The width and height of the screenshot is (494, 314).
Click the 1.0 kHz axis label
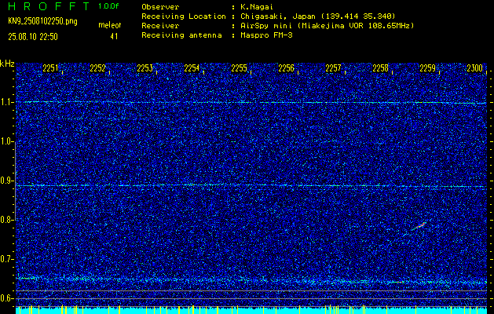coord(6,141)
